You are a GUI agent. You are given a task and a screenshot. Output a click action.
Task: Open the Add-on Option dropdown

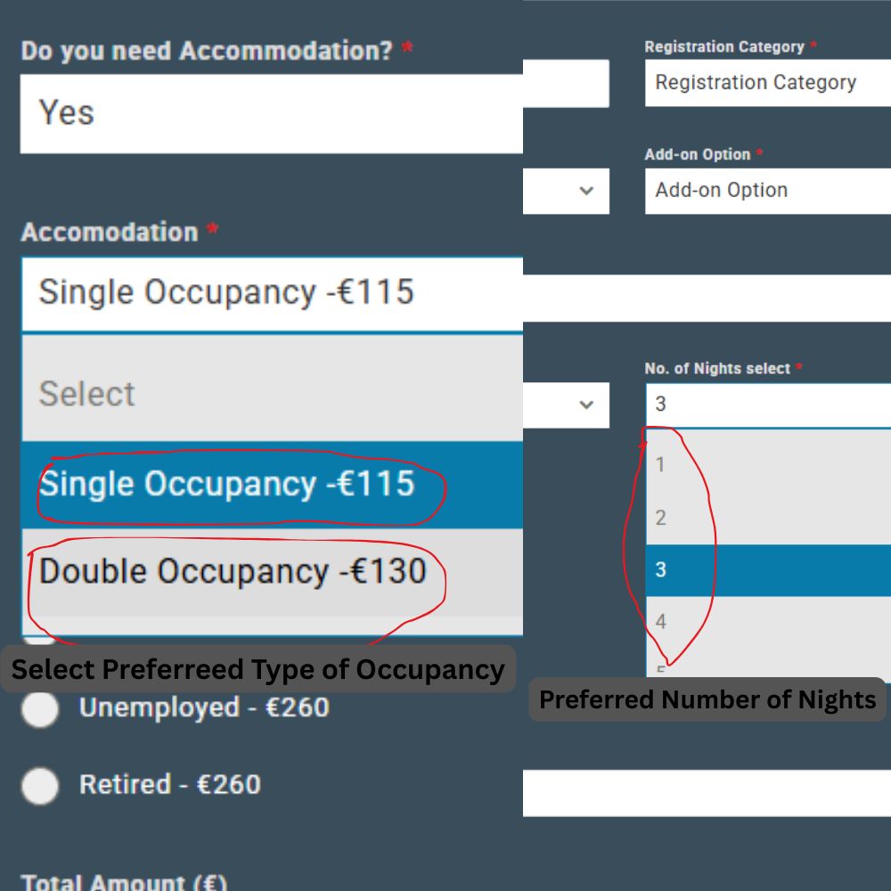pyautogui.click(x=766, y=191)
